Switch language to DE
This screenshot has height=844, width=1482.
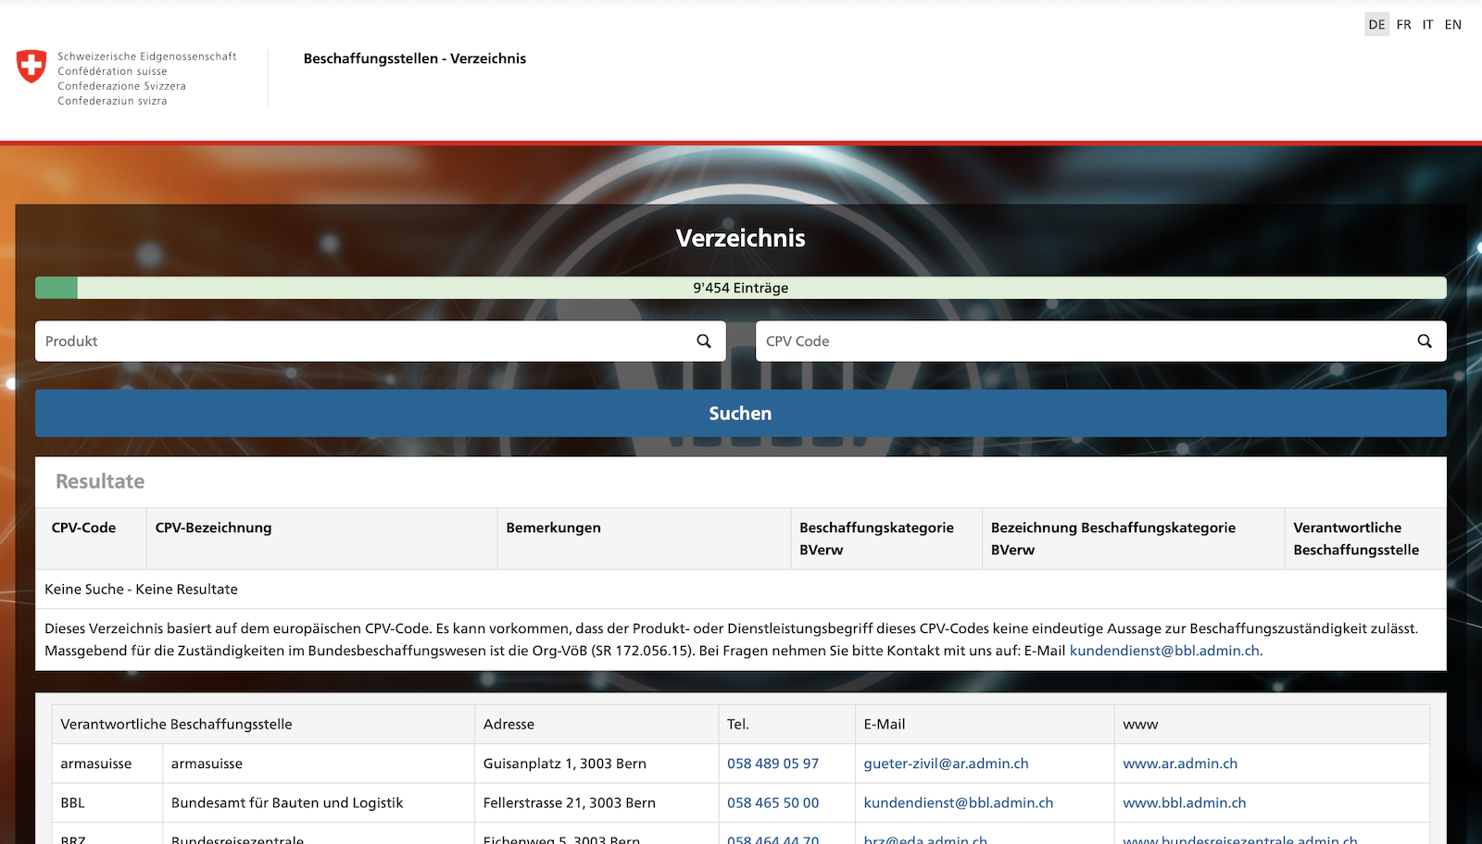click(1376, 25)
